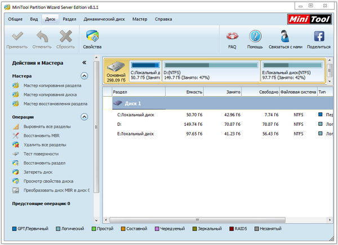Screen dimensions: 338x245
Task: Click the Отменить undo arrow icon
Action: pos(42,36)
